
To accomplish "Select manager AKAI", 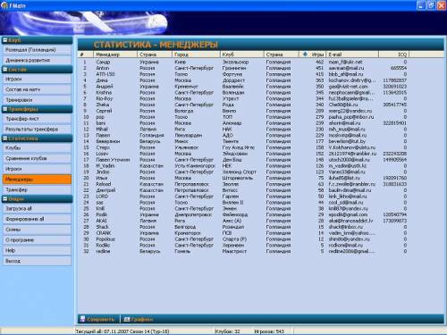I will pos(101,221).
